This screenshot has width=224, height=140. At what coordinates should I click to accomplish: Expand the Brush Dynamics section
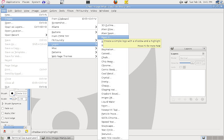[x=2, y=104]
